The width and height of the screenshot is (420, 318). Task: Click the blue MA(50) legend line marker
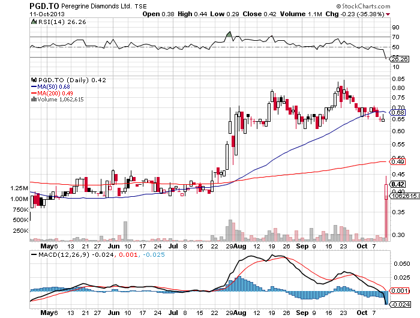pos(34,86)
